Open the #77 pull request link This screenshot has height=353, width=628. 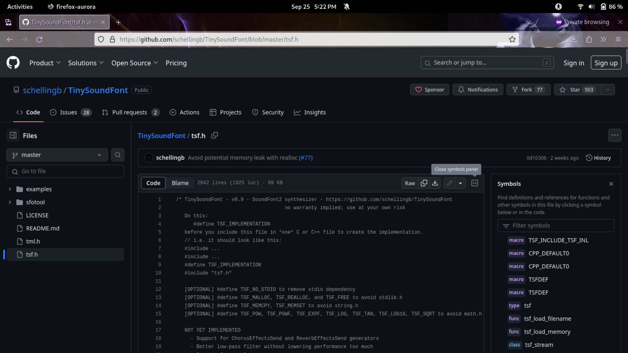pos(306,158)
